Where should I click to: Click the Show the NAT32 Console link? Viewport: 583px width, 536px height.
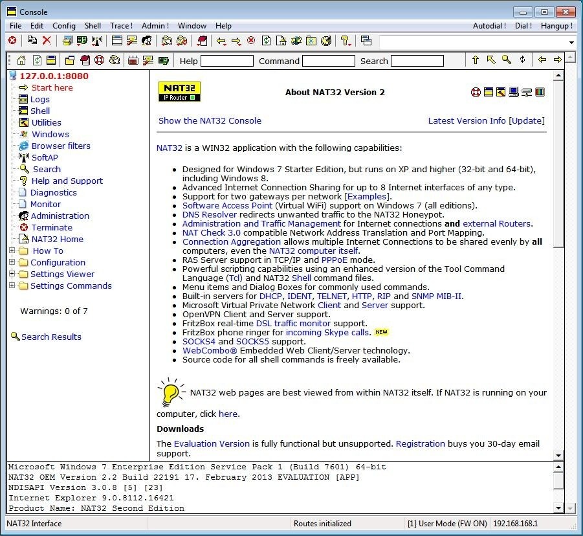coord(210,120)
